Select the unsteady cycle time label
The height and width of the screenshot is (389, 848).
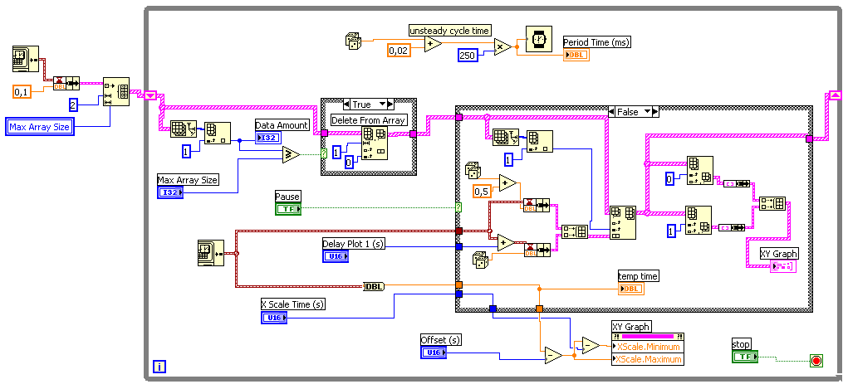[449, 30]
